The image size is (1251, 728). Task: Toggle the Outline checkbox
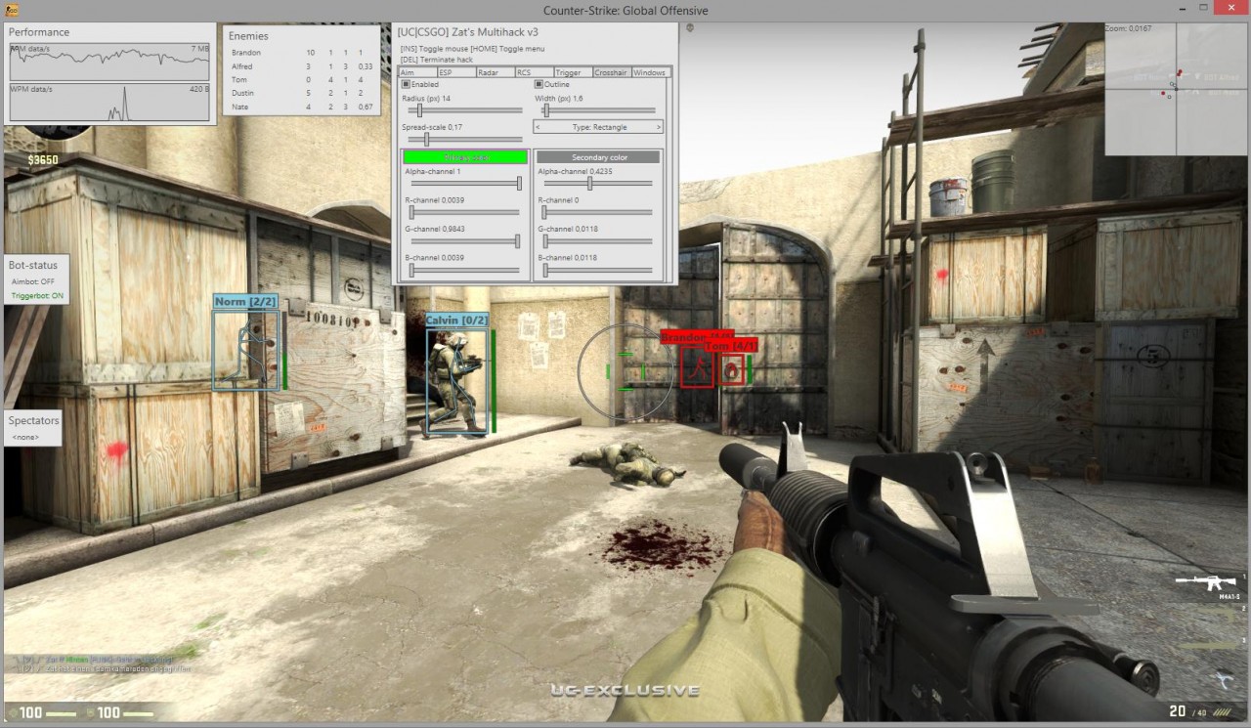point(539,84)
